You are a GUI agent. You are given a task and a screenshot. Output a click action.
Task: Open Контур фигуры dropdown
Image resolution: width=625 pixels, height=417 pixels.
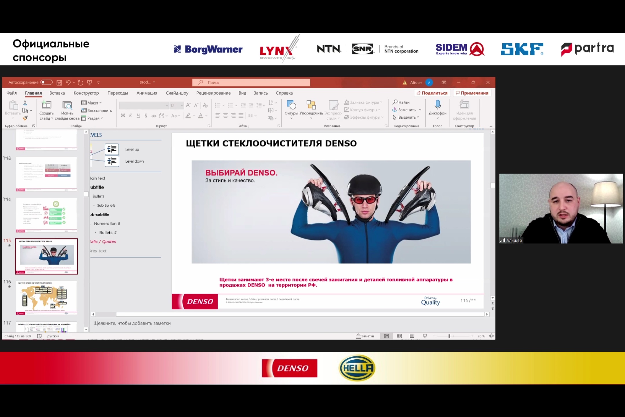coord(362,110)
